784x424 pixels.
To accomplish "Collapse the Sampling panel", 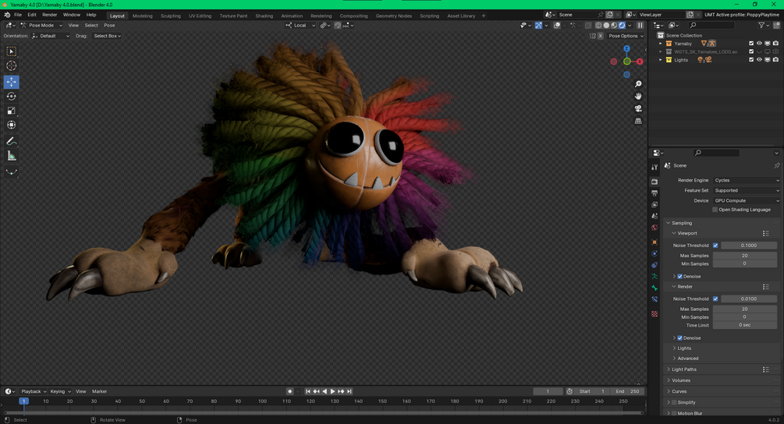I will (x=682, y=223).
